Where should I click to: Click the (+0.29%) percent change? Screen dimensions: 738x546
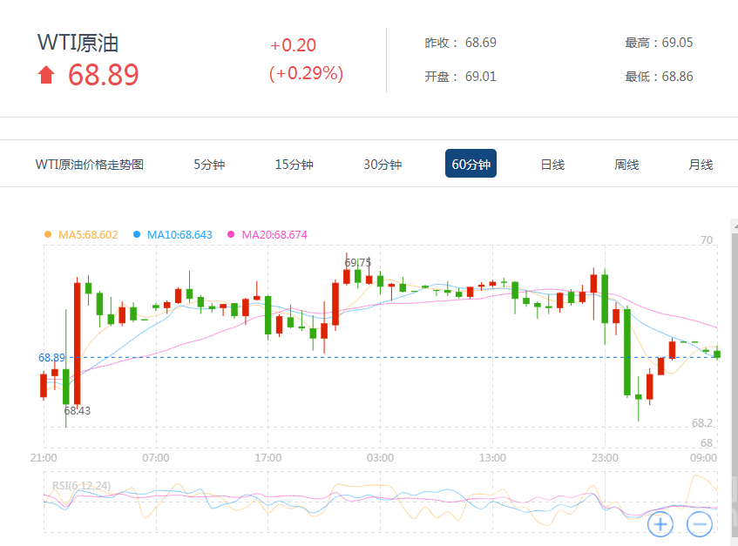click(x=307, y=73)
